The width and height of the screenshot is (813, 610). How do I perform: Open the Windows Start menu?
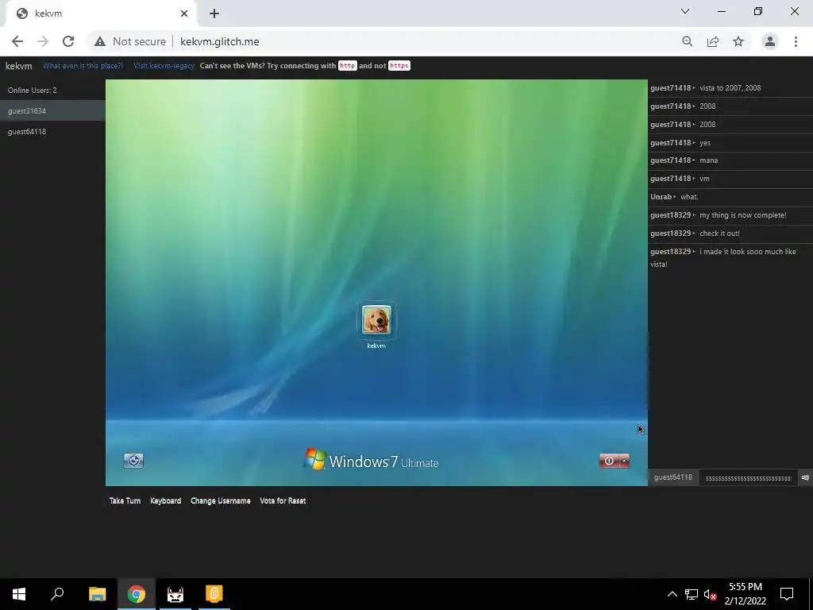pos(19,594)
